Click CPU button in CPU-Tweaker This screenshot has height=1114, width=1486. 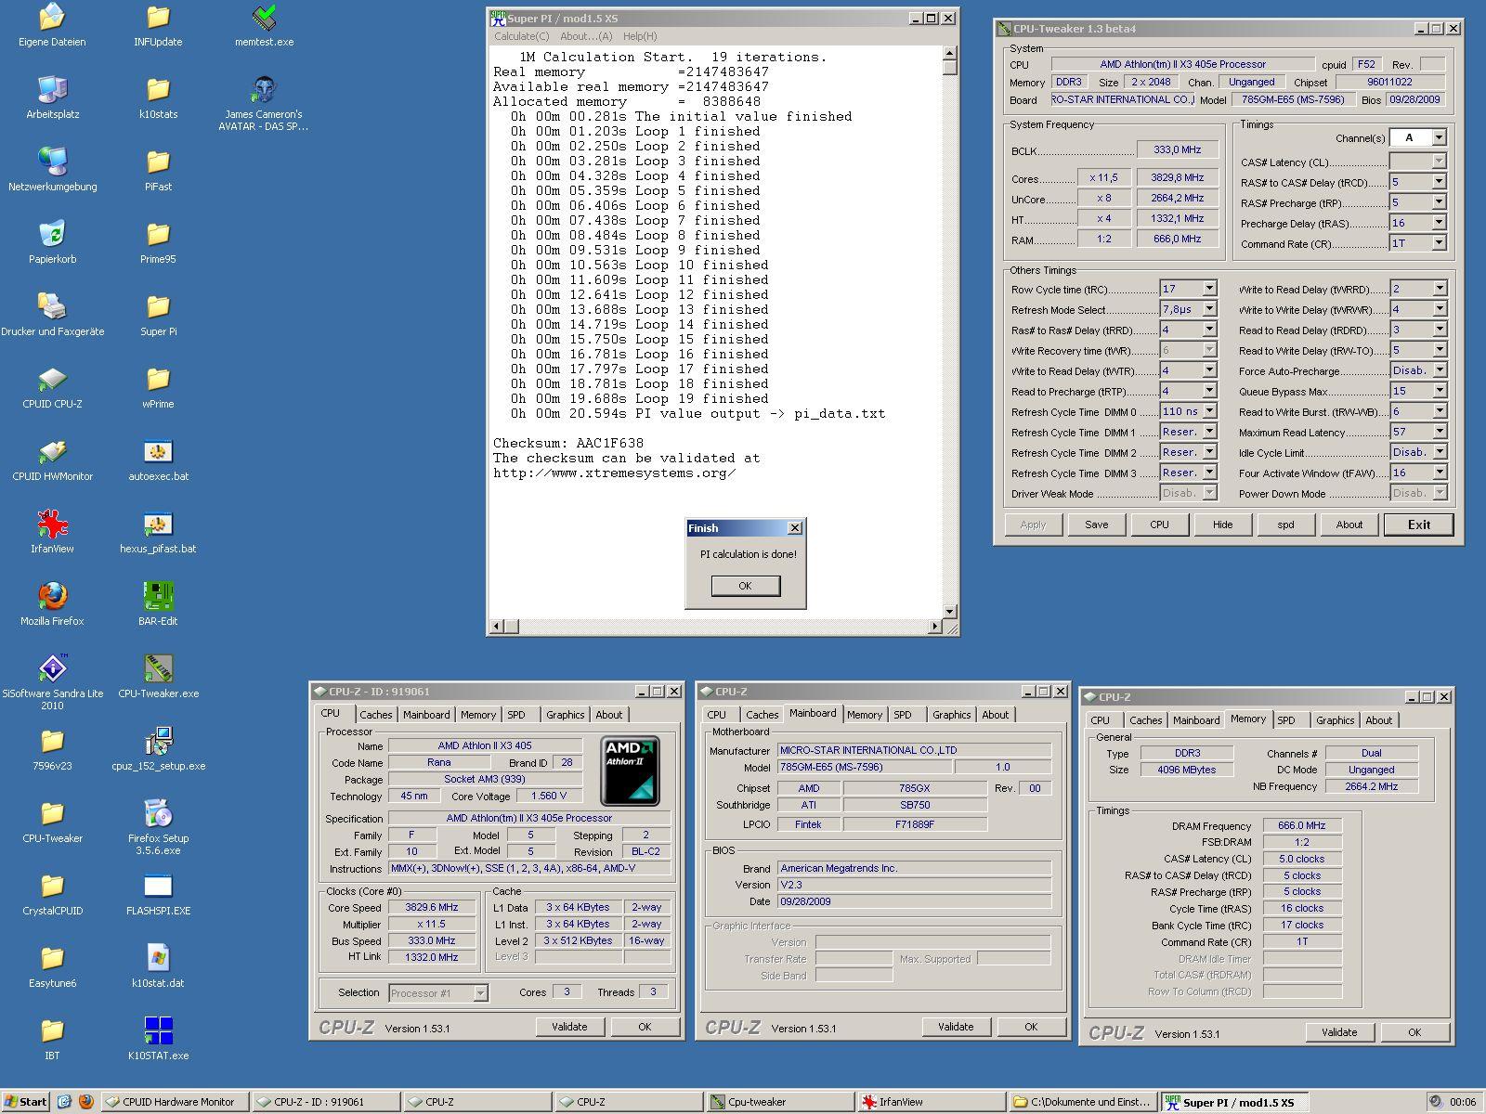[1159, 525]
